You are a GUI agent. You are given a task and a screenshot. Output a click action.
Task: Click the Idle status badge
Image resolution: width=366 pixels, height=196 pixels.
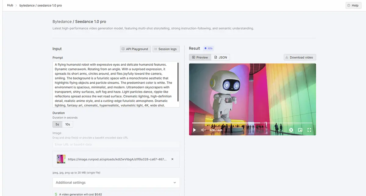209,48
